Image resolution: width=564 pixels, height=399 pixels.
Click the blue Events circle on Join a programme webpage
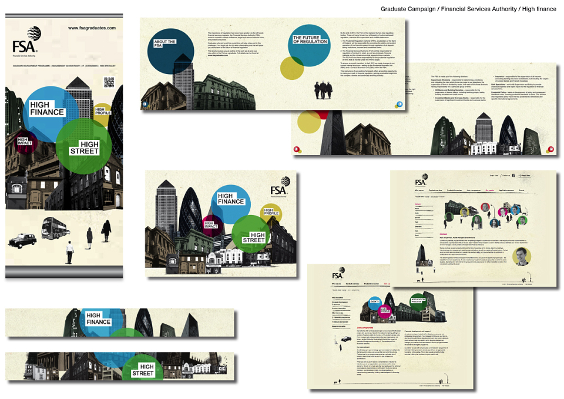[x=375, y=303]
